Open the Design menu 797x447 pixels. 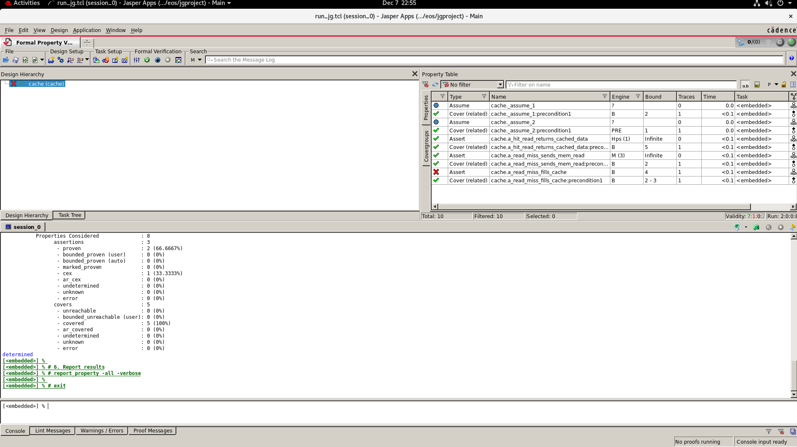pos(59,30)
